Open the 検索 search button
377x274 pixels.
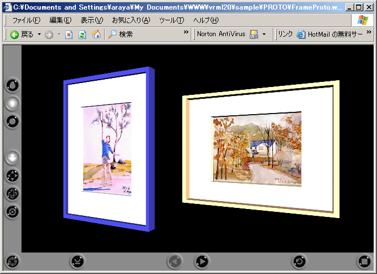(x=121, y=34)
